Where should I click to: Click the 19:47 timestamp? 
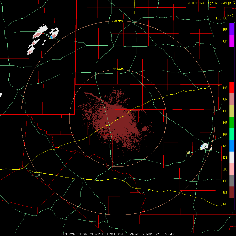[x=169, y=234]
